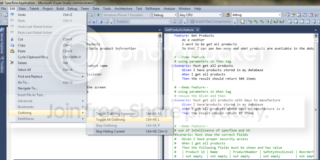
Task: Click the toolbar icon right of Properties Window
Action: 299,15
